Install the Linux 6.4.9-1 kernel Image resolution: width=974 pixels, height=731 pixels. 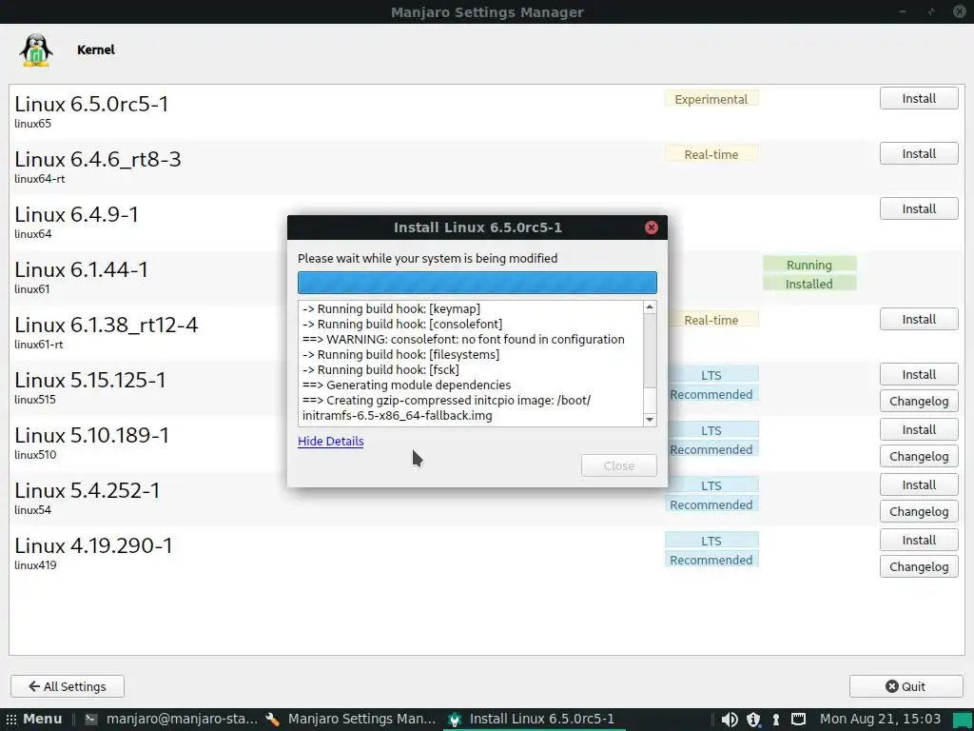(919, 209)
